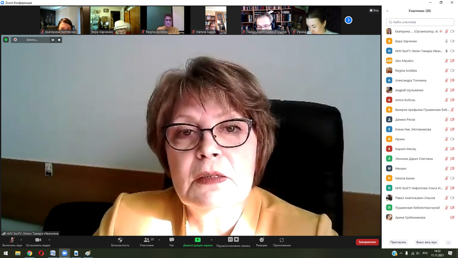458x258 pixels.
Task: Select participant Андрей Шульженко
Action: coord(420,90)
